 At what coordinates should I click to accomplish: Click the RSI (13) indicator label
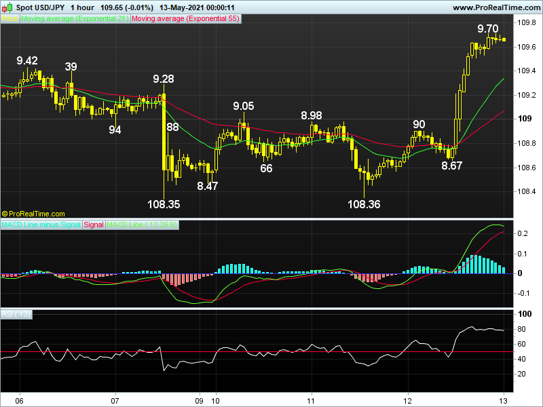[16, 314]
